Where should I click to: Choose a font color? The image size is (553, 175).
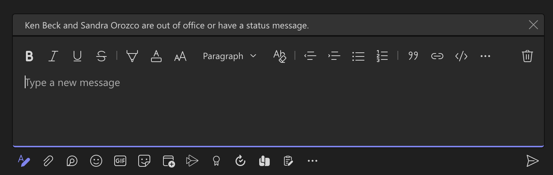(x=156, y=56)
